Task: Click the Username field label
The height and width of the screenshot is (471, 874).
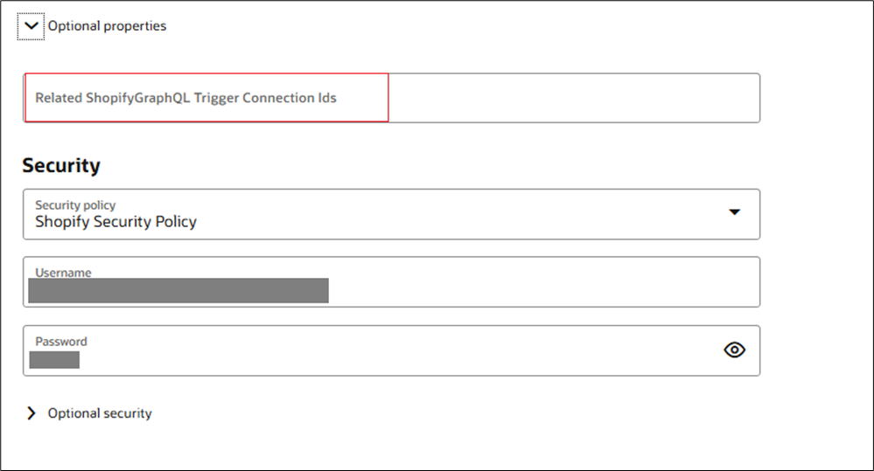Action: (63, 273)
